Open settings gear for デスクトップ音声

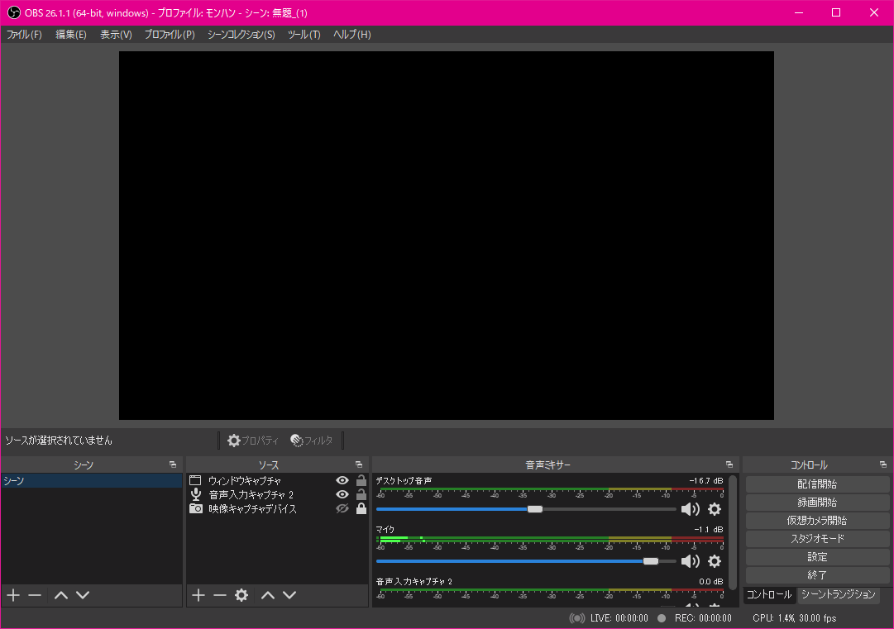pyautogui.click(x=715, y=509)
